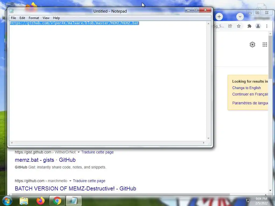Image resolution: width=275 pixels, height=206 pixels.
Task: Click Continuer en Français link
Action: 250,94
